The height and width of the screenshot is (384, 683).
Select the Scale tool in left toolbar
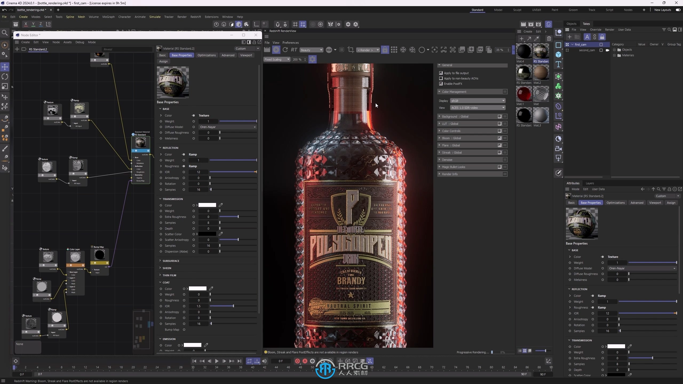click(5, 86)
